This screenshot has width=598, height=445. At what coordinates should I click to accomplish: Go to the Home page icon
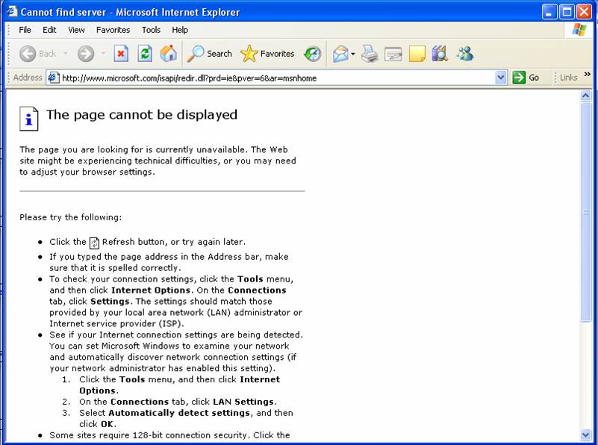coord(168,54)
